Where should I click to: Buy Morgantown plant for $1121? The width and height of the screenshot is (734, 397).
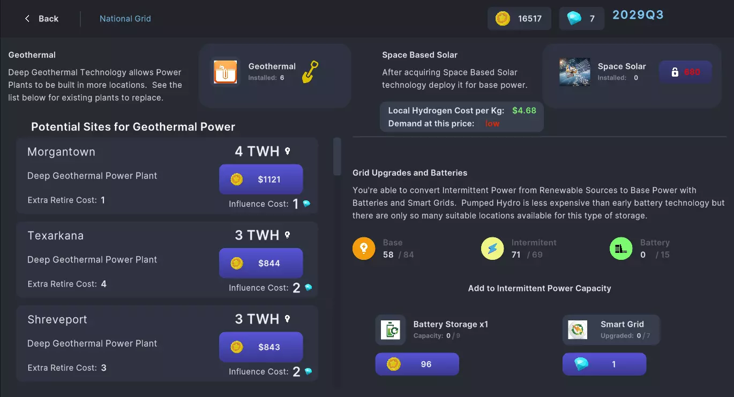(x=261, y=179)
